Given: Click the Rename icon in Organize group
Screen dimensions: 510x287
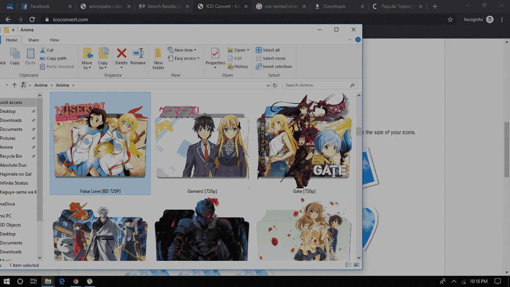Looking at the screenshot, I should pyautogui.click(x=138, y=53).
